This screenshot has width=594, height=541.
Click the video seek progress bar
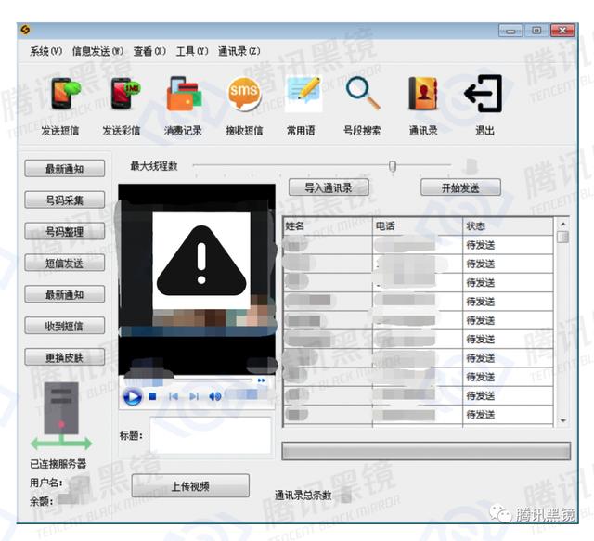point(188,379)
